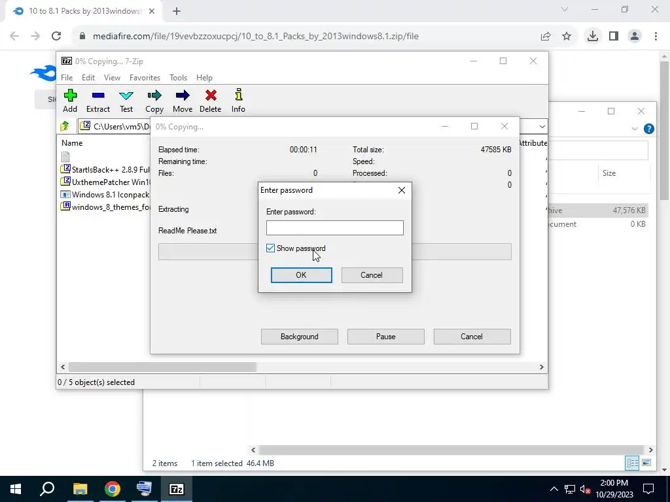670x502 pixels.
Task: Click Chrome's reload page icon
Action: pos(56,36)
